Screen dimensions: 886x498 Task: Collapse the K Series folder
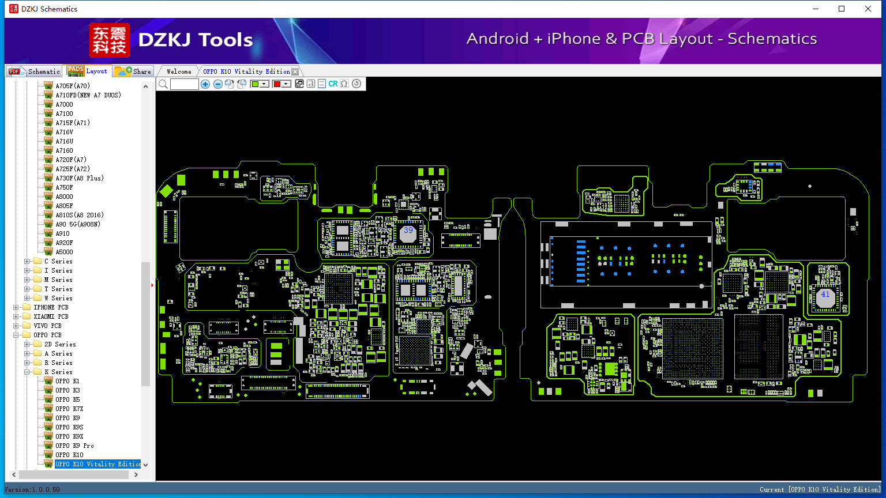(x=27, y=372)
